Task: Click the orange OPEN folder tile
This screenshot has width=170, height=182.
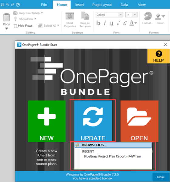Action: pyautogui.click(x=139, y=121)
